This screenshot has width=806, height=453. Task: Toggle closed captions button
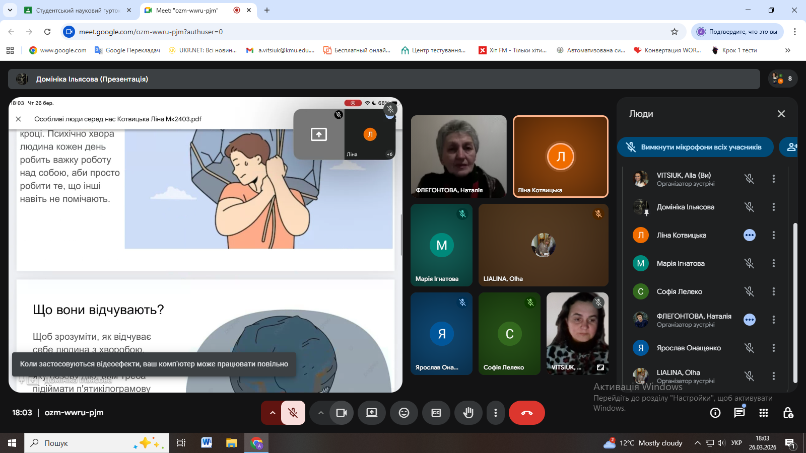click(x=436, y=413)
